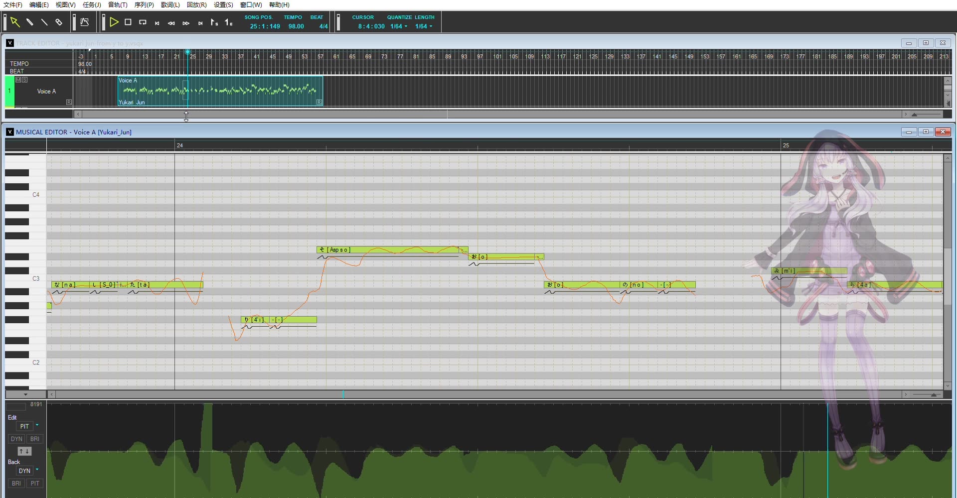Solo the Voice A track (S)

tap(24, 80)
